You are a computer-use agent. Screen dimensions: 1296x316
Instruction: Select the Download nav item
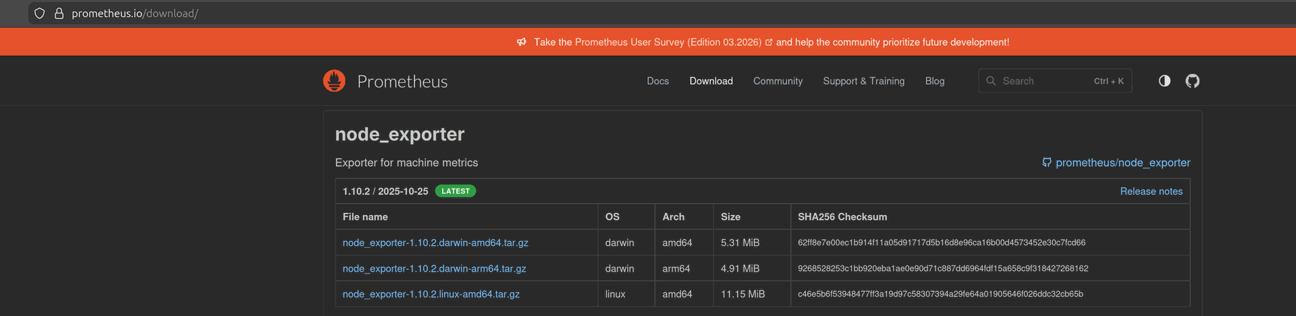click(711, 81)
